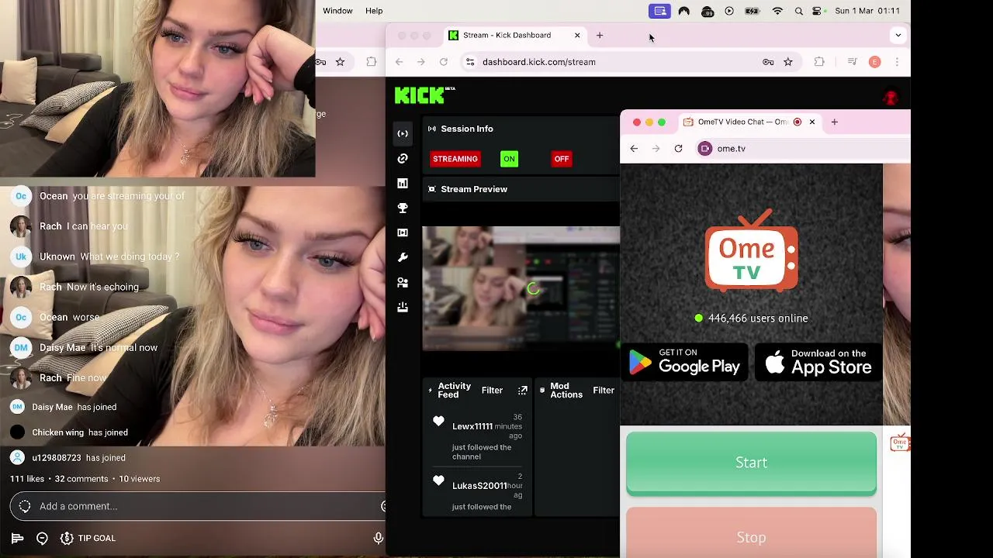The width and height of the screenshot is (993, 558).
Task: Click the green Start button on OmeTV
Action: (x=751, y=463)
